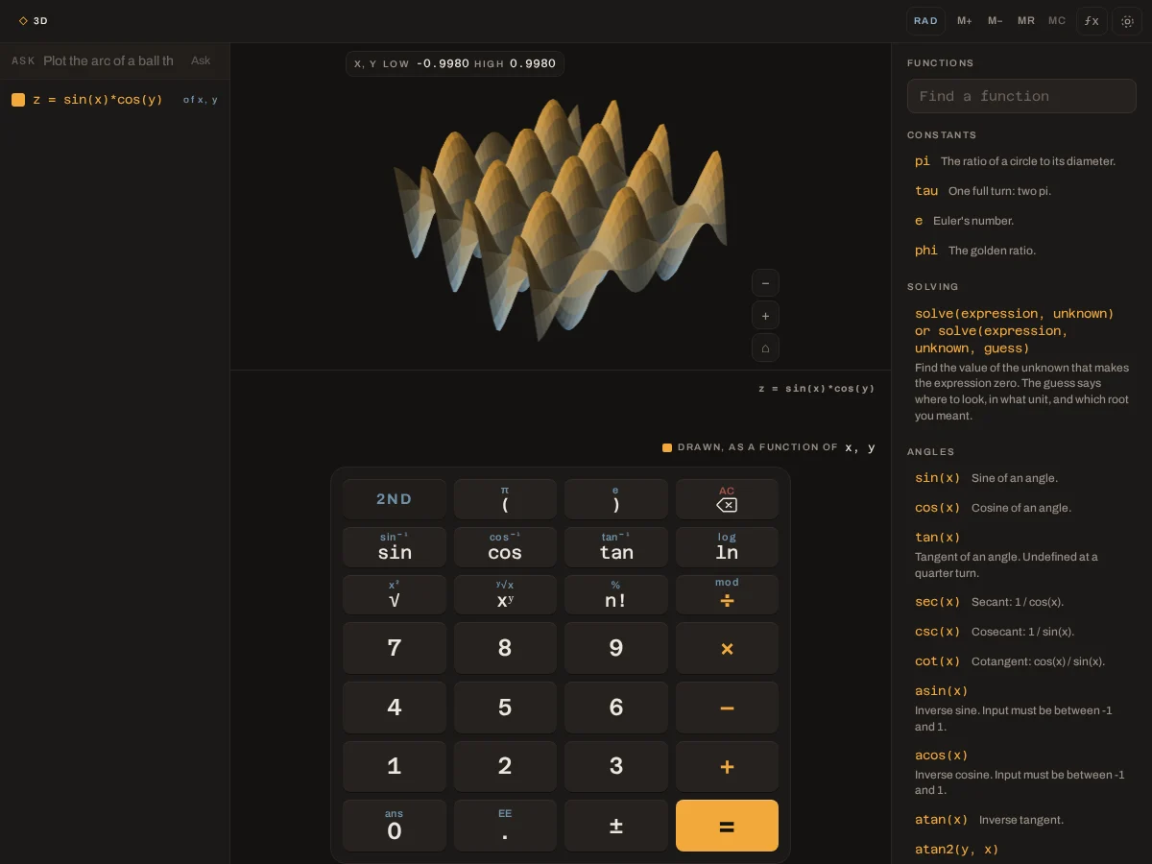Tap the sin key on keypad
The width and height of the screenshot is (1152, 864).
point(395,547)
